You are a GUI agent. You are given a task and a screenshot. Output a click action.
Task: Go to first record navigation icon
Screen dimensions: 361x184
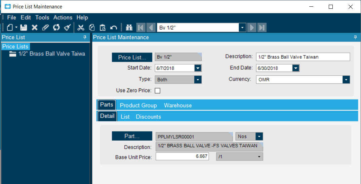141,28
